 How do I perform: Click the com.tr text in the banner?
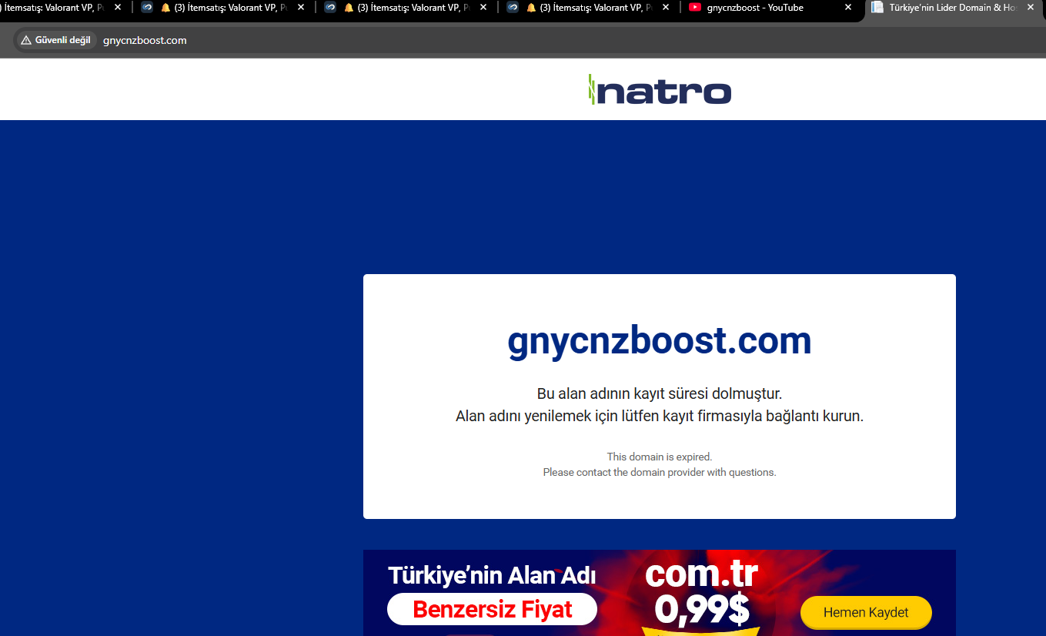point(701,574)
